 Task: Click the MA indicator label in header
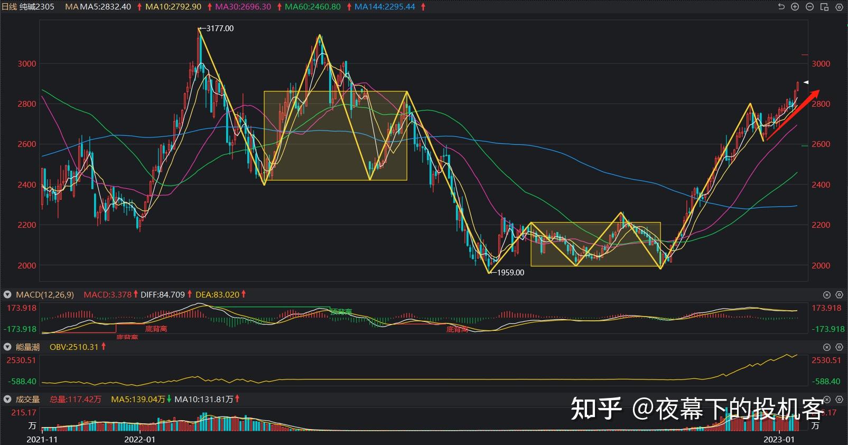[x=72, y=7]
